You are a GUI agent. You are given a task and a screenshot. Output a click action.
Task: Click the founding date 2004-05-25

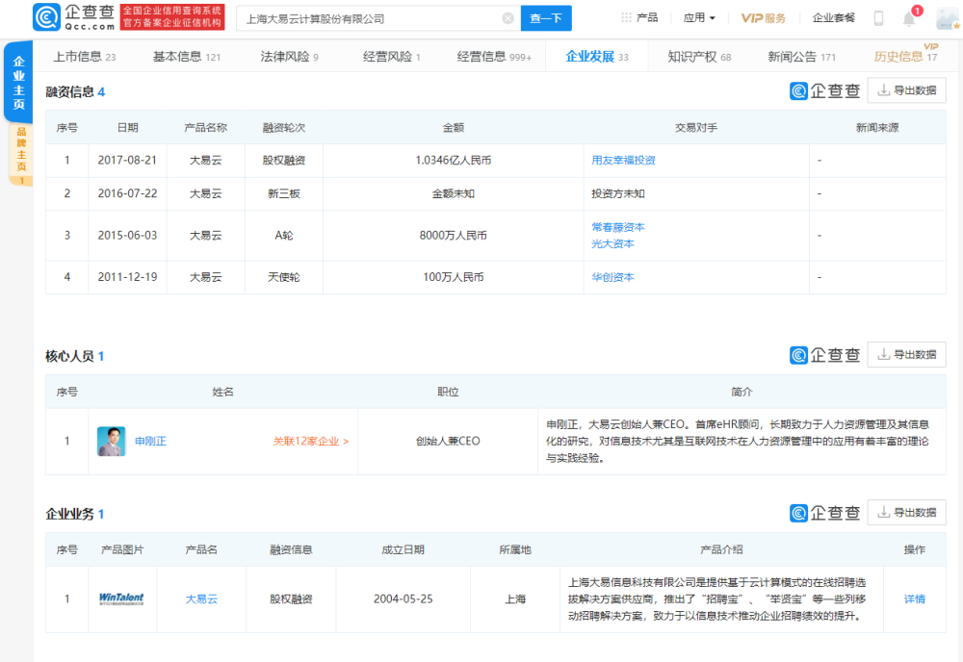tap(403, 598)
